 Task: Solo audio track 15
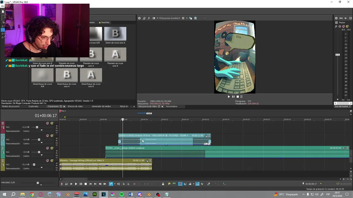pyautogui.click(x=52, y=148)
